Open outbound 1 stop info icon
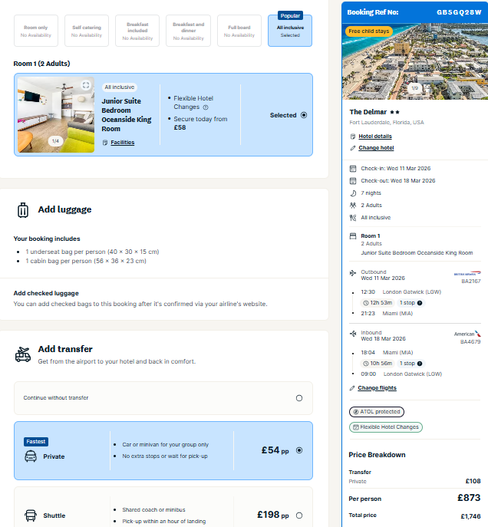This screenshot has width=488, height=527. [x=420, y=303]
